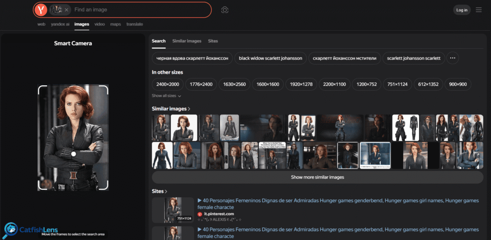Select the 612×1352 size
Image resolution: width=491 pixels, height=240 pixels.
(428, 84)
